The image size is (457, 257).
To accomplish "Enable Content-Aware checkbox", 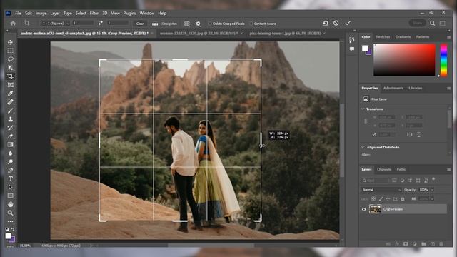I will (x=251, y=24).
